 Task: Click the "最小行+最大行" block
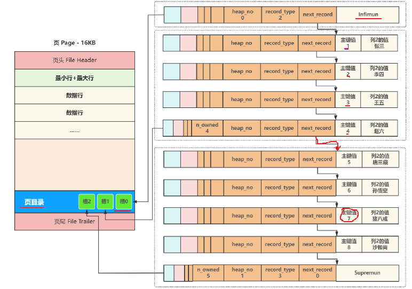[x=75, y=78]
